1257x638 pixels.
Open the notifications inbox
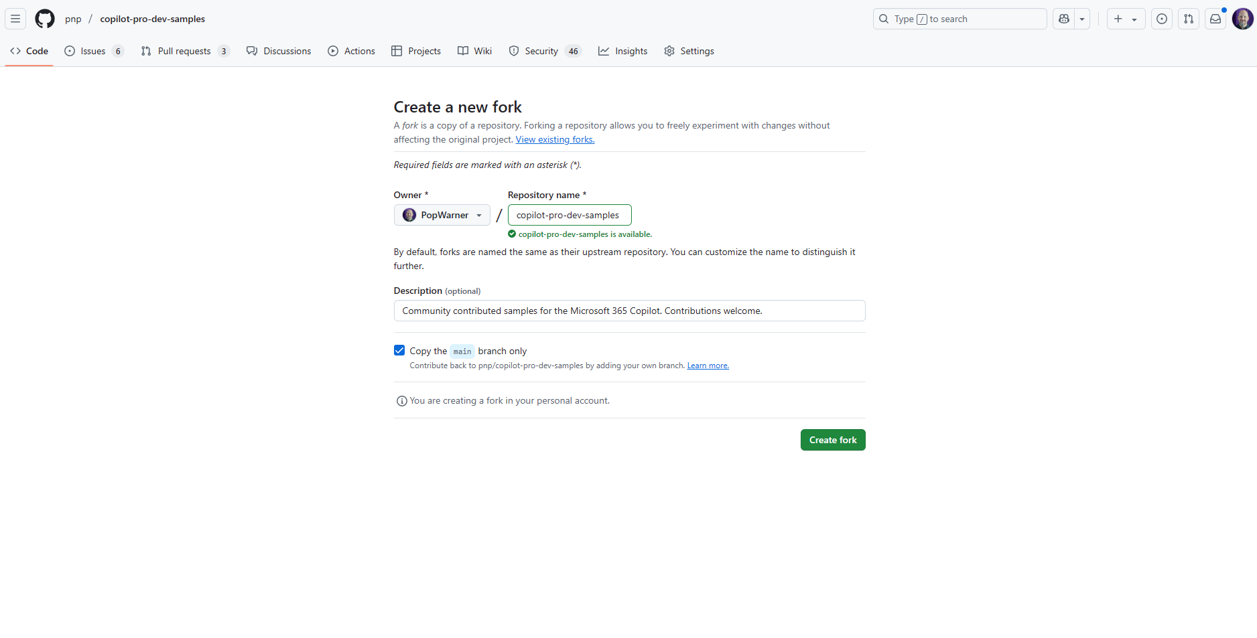tap(1215, 19)
